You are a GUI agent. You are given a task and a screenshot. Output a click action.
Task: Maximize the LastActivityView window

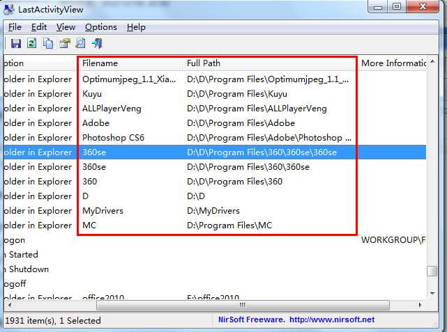tap(397, 7)
